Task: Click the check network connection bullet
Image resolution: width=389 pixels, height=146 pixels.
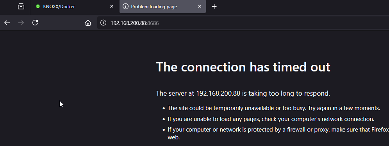Action: click(271, 119)
